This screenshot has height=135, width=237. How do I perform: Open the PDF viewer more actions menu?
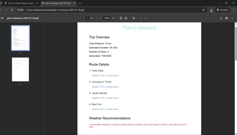232,18
